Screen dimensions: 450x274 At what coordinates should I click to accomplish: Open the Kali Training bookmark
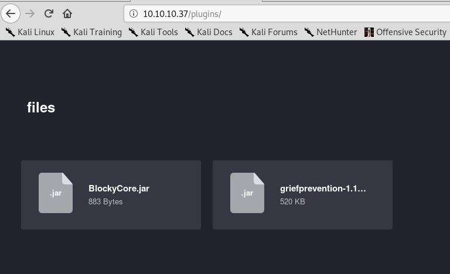click(x=91, y=32)
